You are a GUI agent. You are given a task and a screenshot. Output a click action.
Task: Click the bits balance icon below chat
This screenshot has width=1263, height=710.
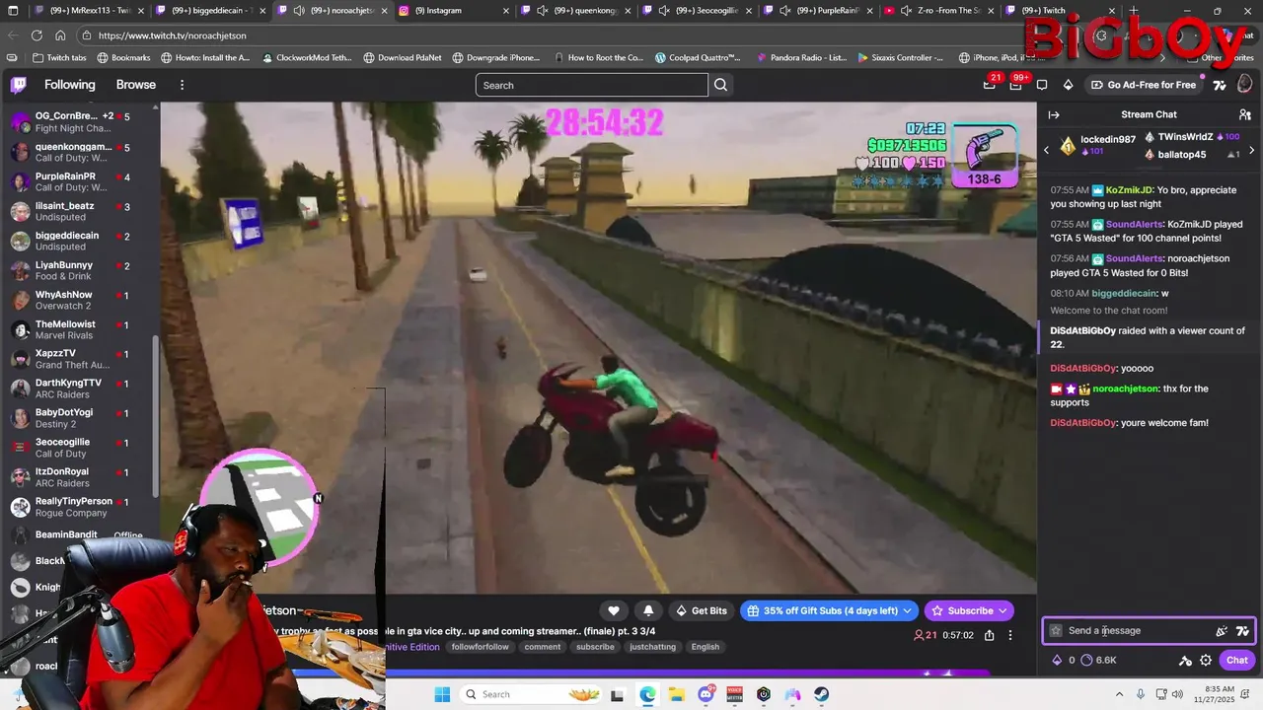pos(1058,660)
